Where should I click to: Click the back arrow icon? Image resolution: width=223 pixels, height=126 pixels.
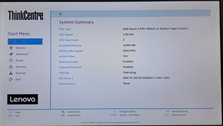(61, 14)
